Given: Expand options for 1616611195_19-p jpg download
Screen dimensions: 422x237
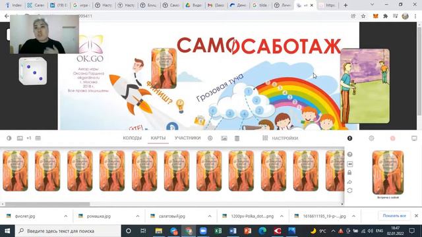Looking at the screenshot, I should [353, 216].
